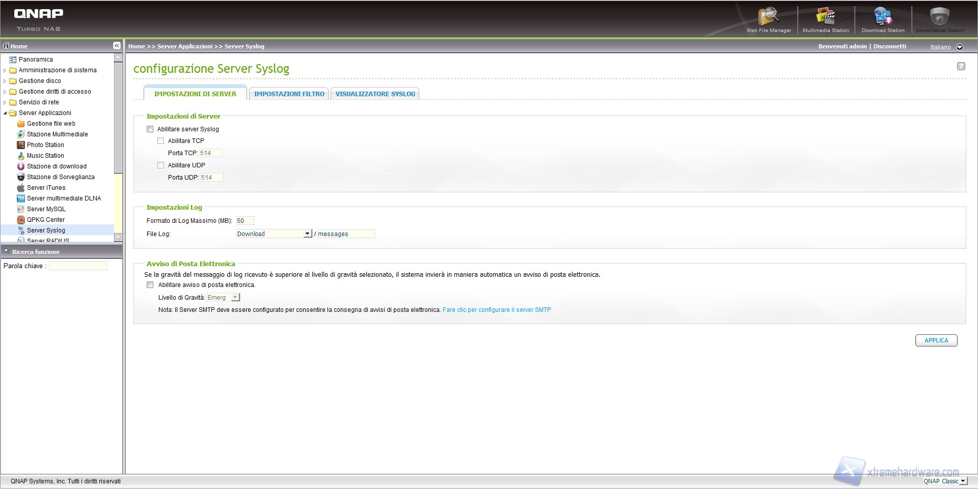The height and width of the screenshot is (489, 978).
Task: Follow the configure SMTP server link
Action: coord(497,310)
